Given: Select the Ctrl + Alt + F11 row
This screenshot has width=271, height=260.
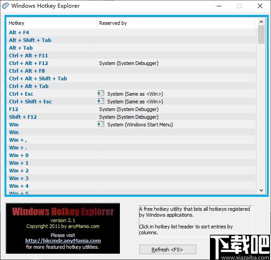Looking at the screenshot, I should 131,56.
